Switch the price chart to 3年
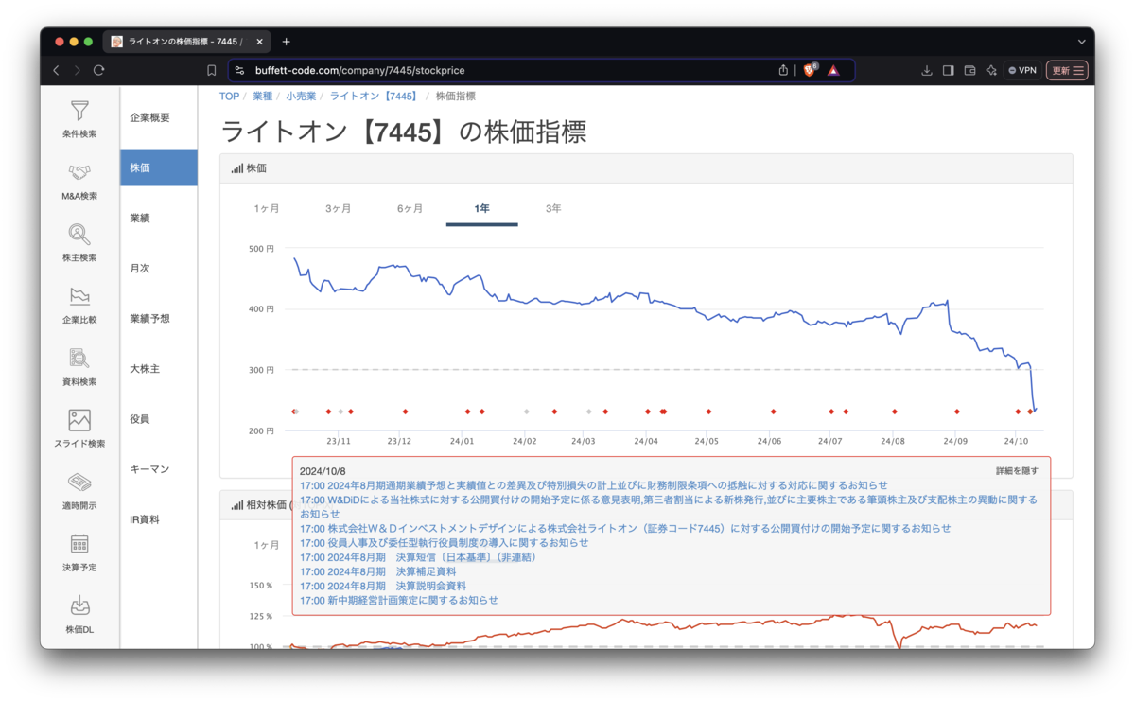1135x702 pixels. (x=552, y=208)
